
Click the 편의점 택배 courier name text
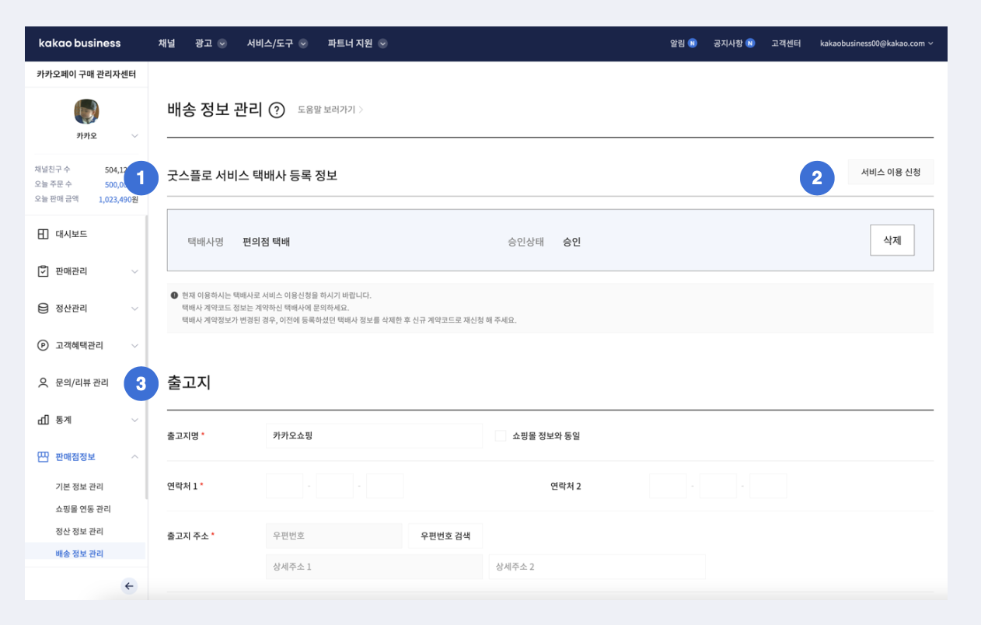[266, 242]
